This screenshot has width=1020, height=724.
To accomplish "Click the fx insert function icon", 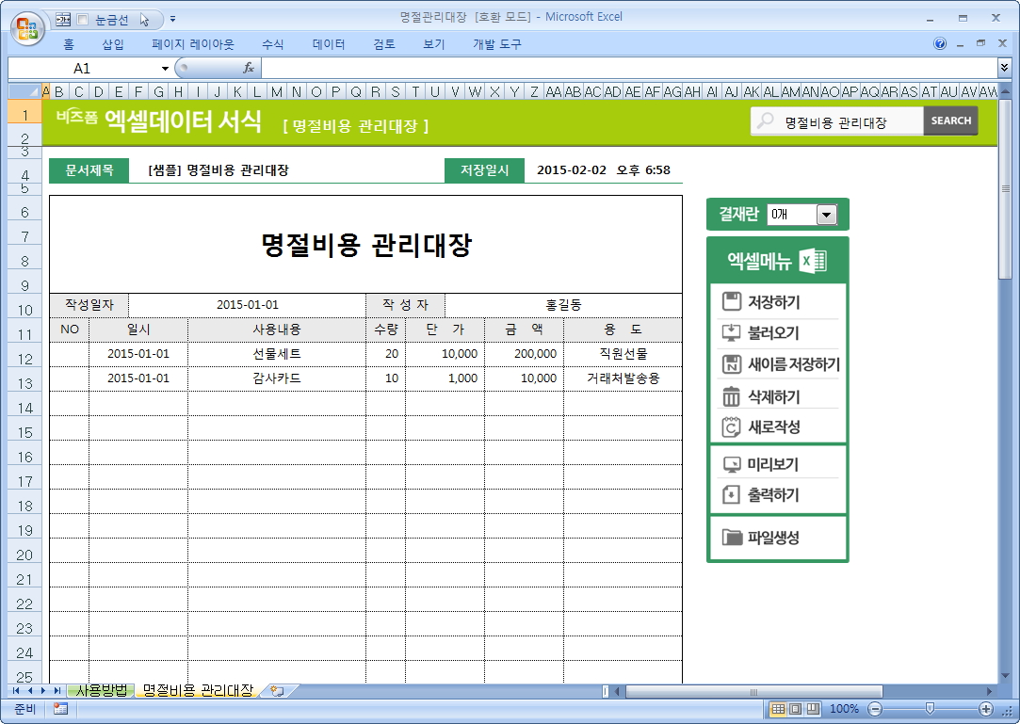I will pos(249,68).
